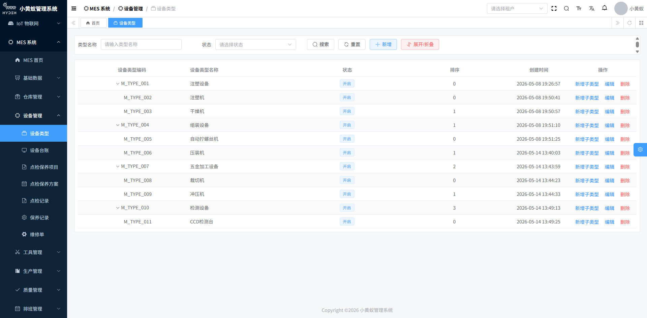647x318 pixels.
Task: Expand the 基础数据 menu
Action: click(34, 78)
